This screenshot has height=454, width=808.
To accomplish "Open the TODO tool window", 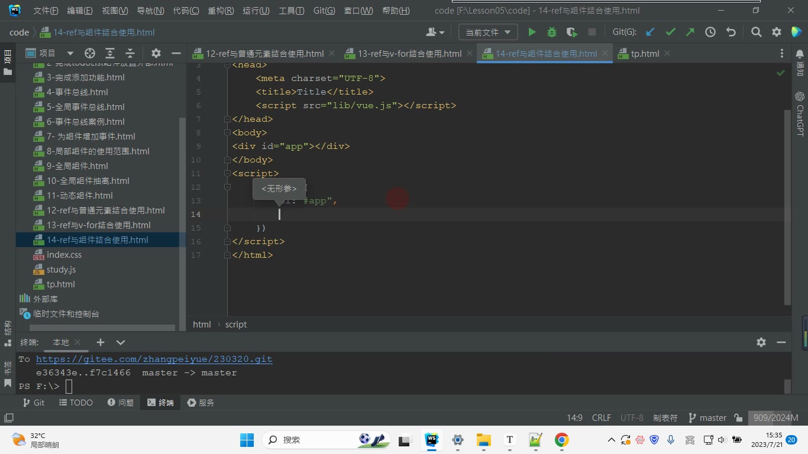I will click(76, 403).
